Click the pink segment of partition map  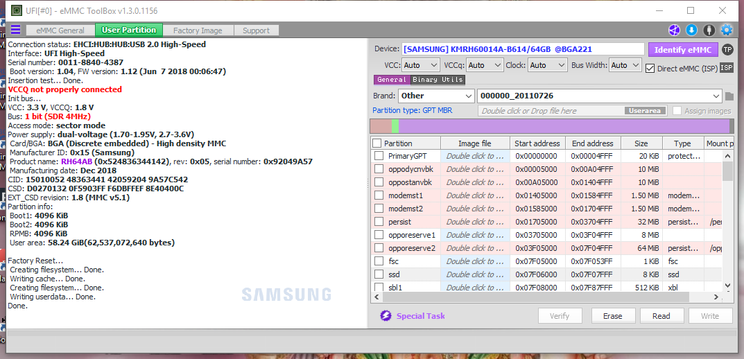click(x=381, y=125)
